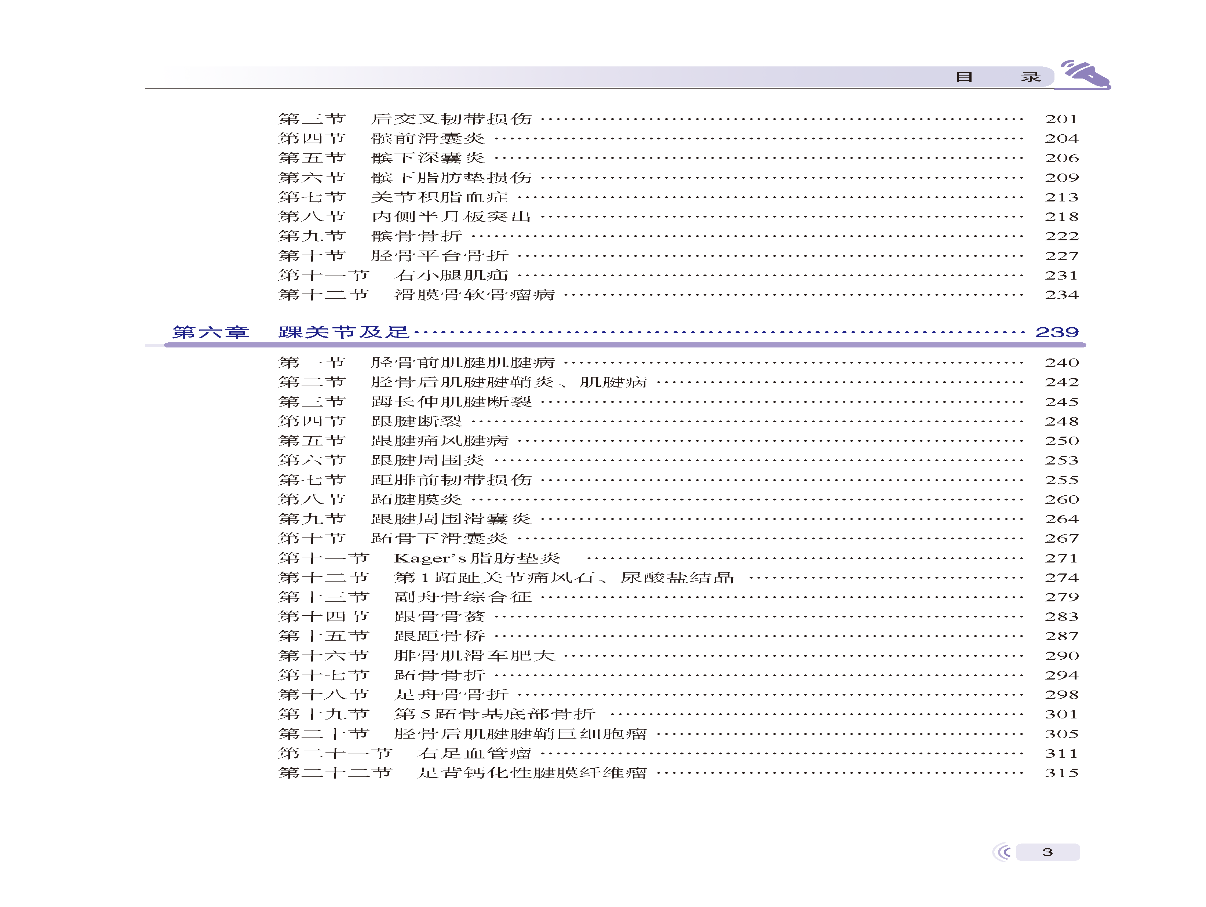Screen dimensions: 1206x907
Task: Select the 腓骨肌滑车肥大 entry
Action: pyautogui.click(x=474, y=656)
